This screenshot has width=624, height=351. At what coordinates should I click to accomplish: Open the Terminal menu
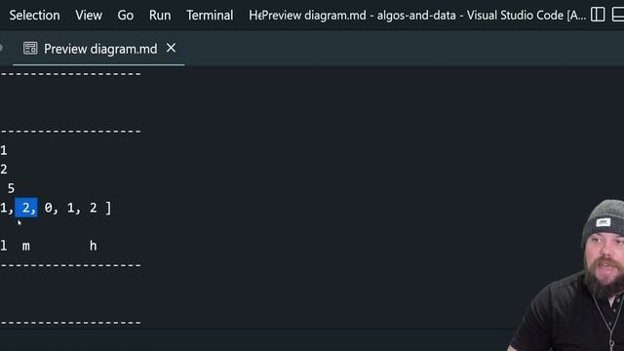(210, 16)
